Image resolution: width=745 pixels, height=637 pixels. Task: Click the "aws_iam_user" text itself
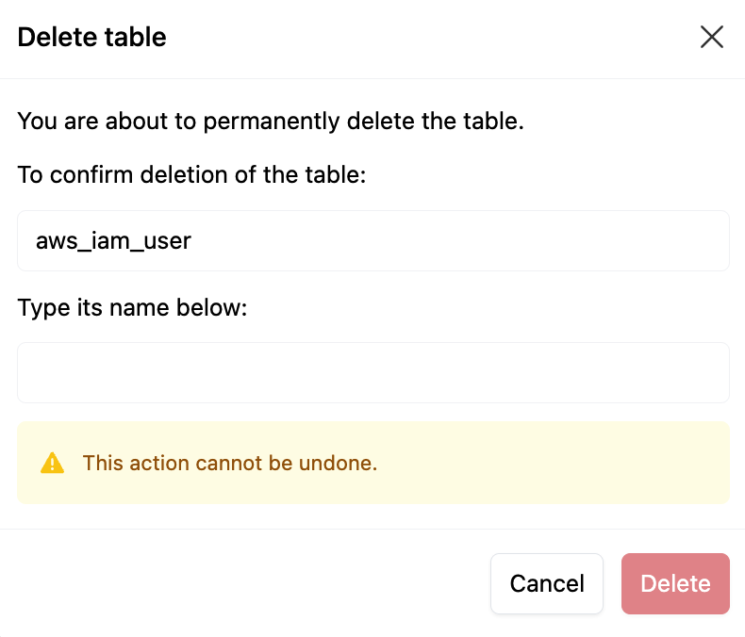[113, 241]
